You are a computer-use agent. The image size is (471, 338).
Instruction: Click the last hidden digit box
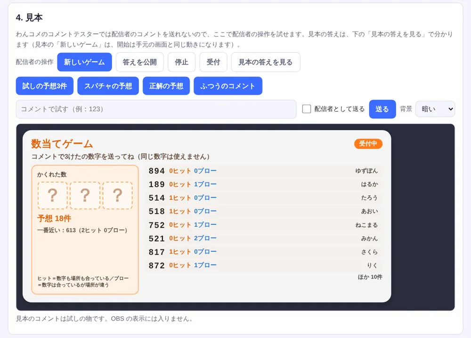pos(117,196)
